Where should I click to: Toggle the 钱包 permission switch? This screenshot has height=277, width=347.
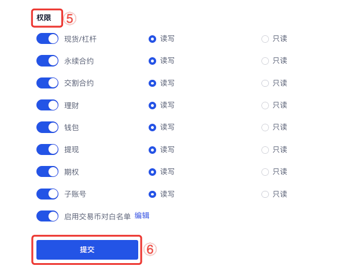tap(47, 127)
